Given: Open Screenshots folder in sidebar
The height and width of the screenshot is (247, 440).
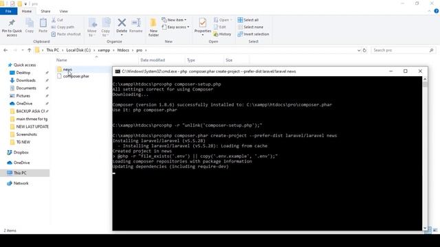Looking at the screenshot, I should tap(26, 134).
